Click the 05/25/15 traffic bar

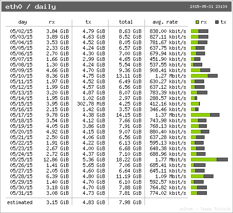tap(209, 160)
